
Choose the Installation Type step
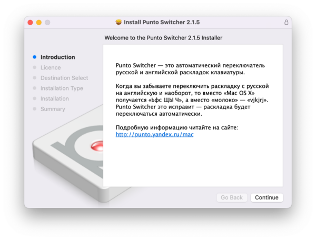62,88
